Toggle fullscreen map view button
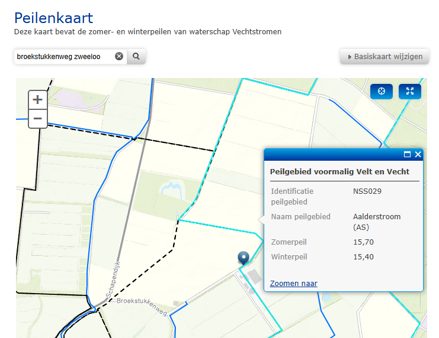The image size is (439, 338). pyautogui.click(x=410, y=91)
